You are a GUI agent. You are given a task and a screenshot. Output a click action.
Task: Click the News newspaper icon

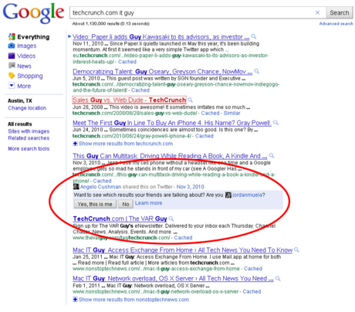pos(12,66)
